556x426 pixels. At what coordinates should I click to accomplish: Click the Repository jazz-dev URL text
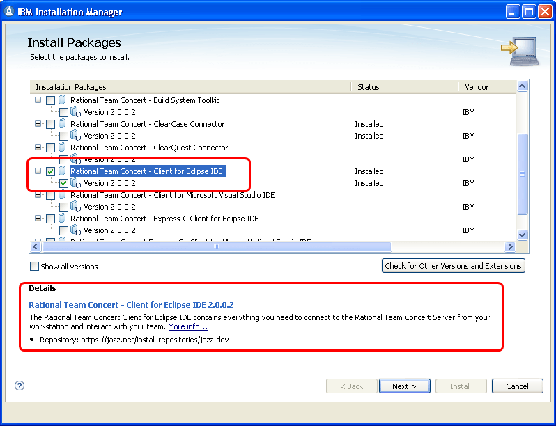click(155, 340)
